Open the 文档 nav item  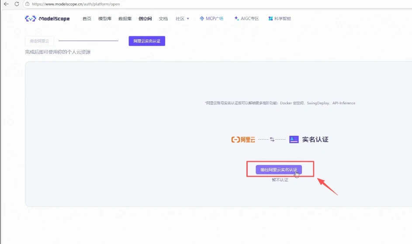(x=163, y=19)
